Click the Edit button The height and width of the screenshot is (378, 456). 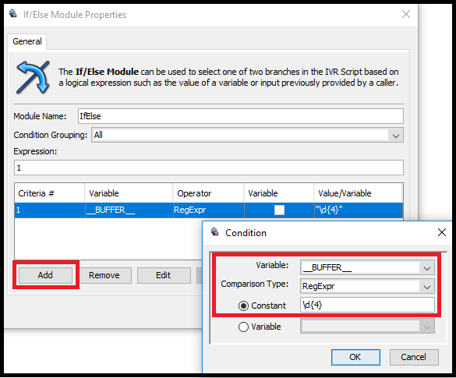[164, 275]
